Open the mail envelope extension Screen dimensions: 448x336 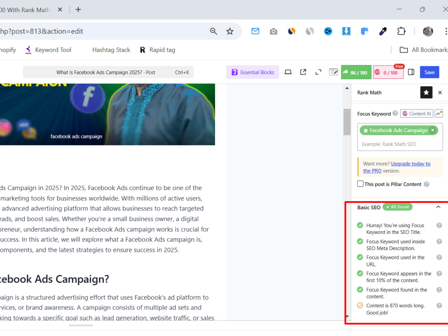tap(255, 31)
